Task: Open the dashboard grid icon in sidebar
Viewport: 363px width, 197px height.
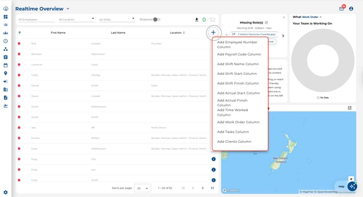Action: tap(6, 17)
